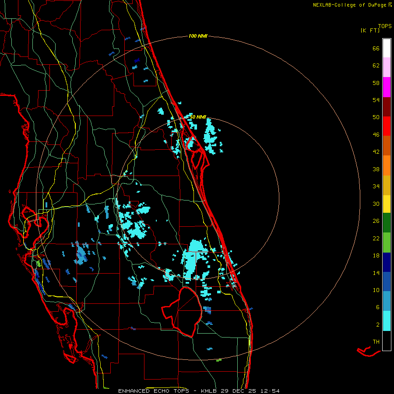Click the 18 legend value
The height and width of the screenshot is (394, 394).
376,256
